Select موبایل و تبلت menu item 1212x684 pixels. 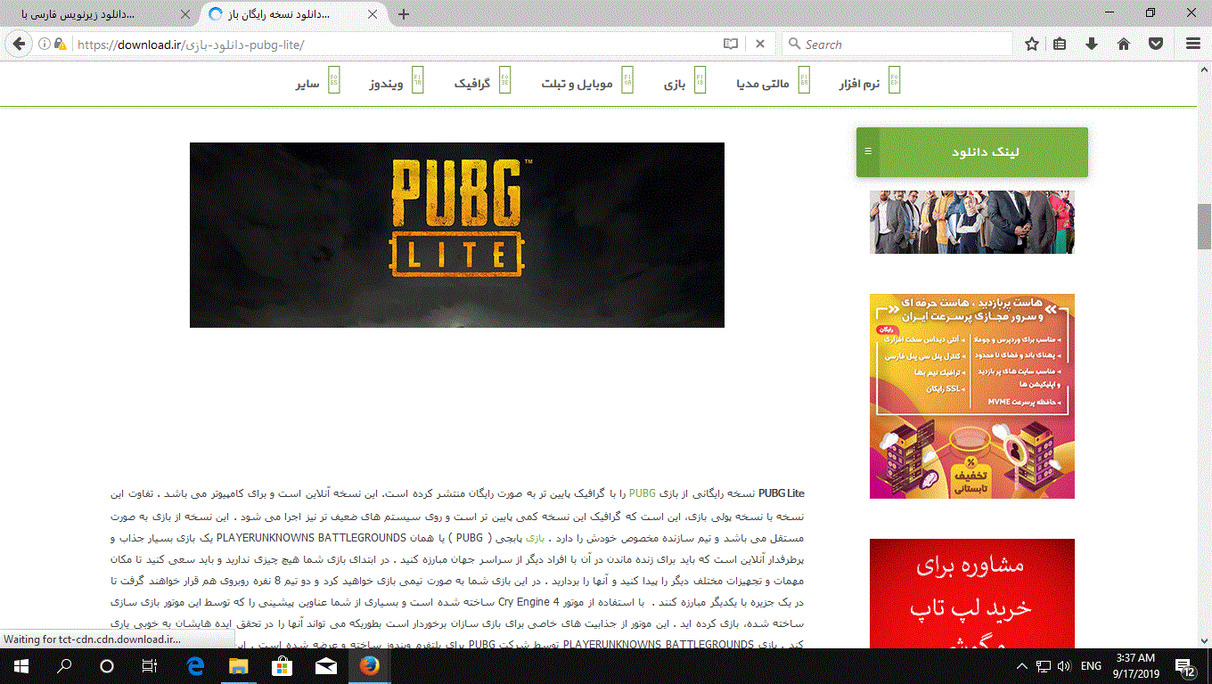click(577, 84)
